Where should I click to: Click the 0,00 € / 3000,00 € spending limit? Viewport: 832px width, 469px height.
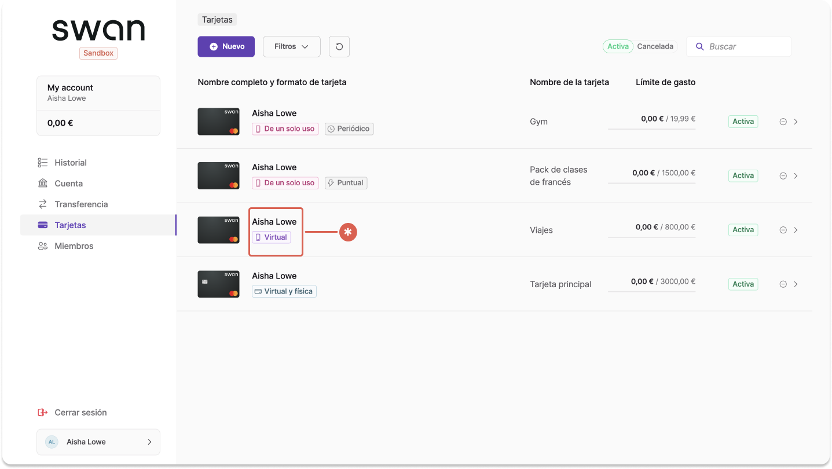(x=663, y=281)
